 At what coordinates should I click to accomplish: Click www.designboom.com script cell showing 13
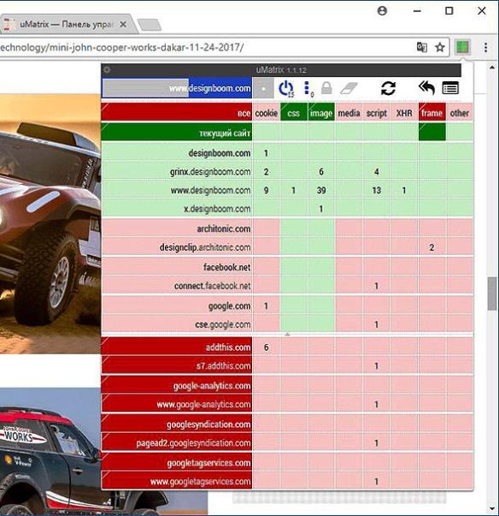tap(377, 190)
